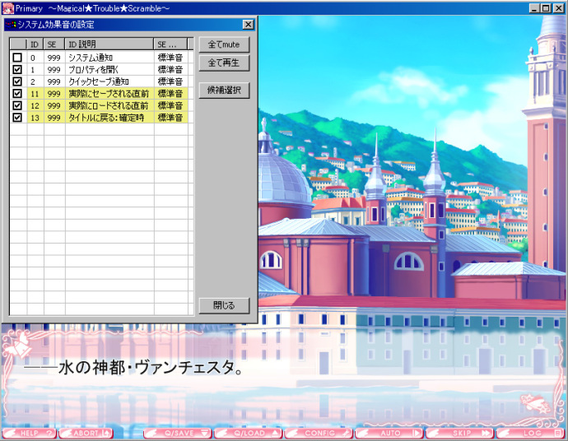568x441 pixels.
Task: Select the 実際にセーブされる直前 description cell
Action: tap(109, 94)
